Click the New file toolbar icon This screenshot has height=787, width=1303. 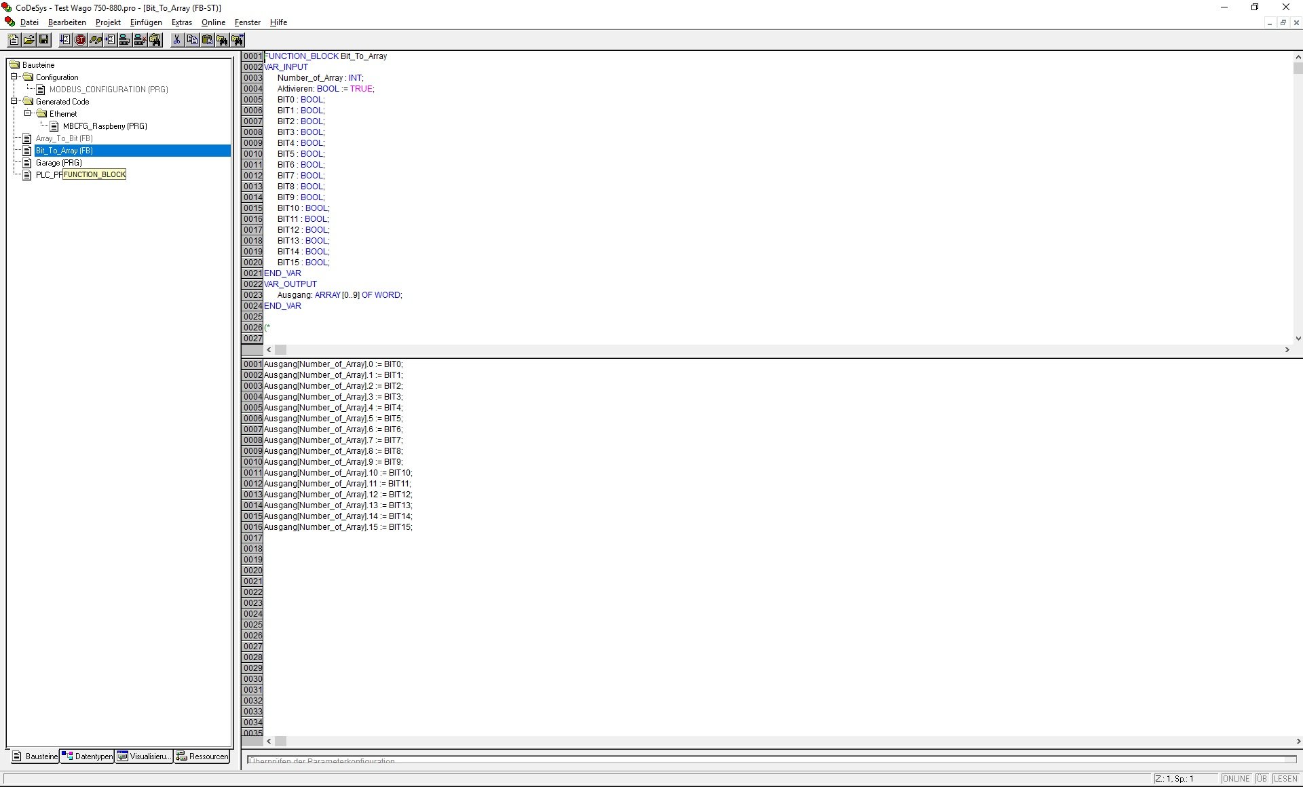14,40
